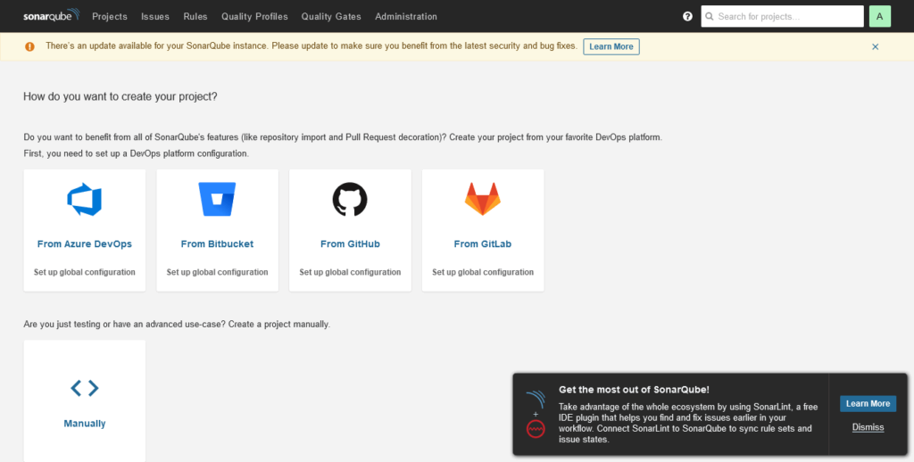Click Set up global configuration under Azure DevOps
914x462 pixels.
85,272
